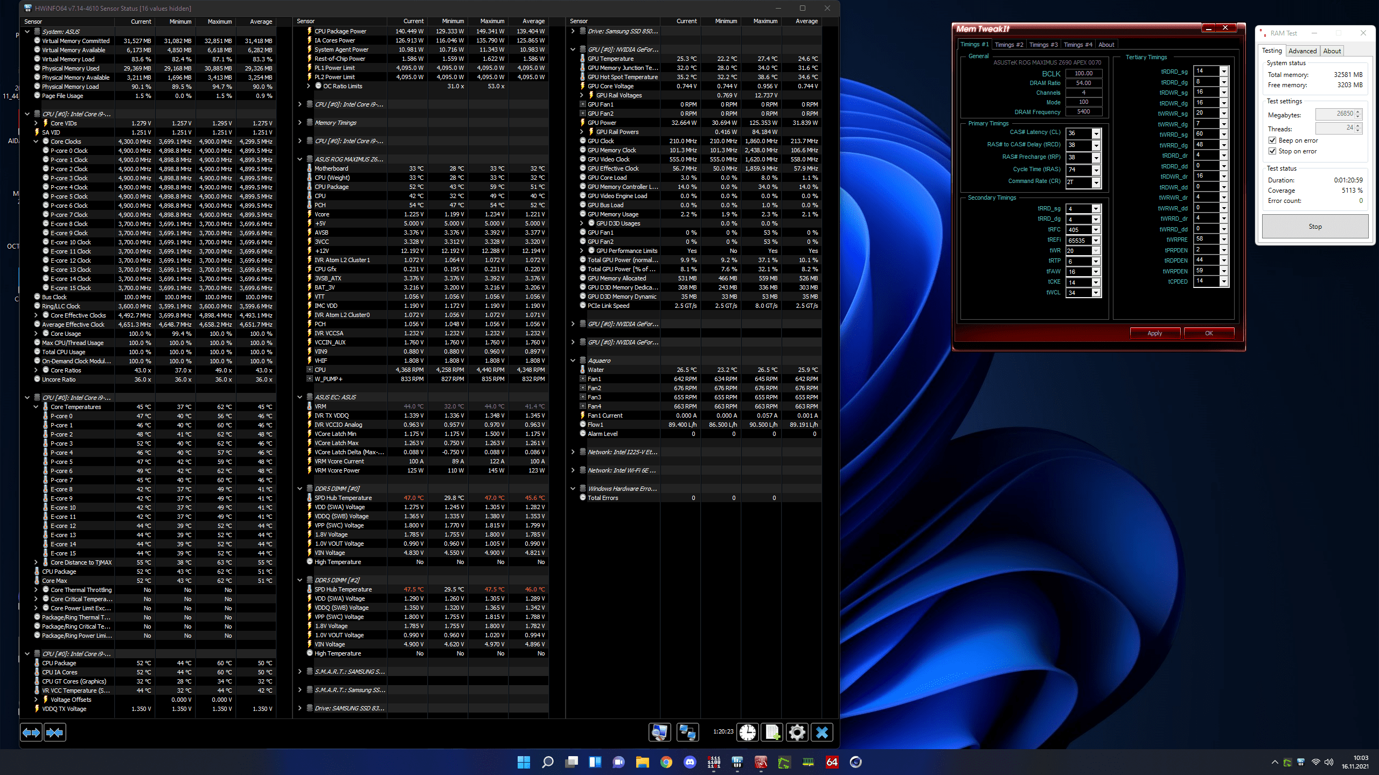Expand the OC Ratio Limits node
This screenshot has width=1379, height=775.
click(309, 86)
